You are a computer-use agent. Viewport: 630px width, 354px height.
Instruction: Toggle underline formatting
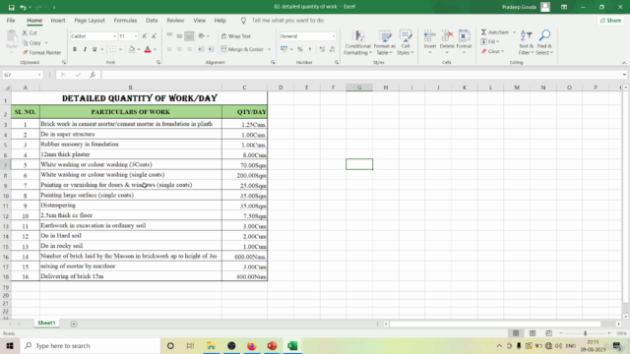pyautogui.click(x=94, y=49)
